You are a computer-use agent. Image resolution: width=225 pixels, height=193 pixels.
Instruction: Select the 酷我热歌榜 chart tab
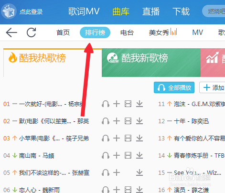(53, 63)
